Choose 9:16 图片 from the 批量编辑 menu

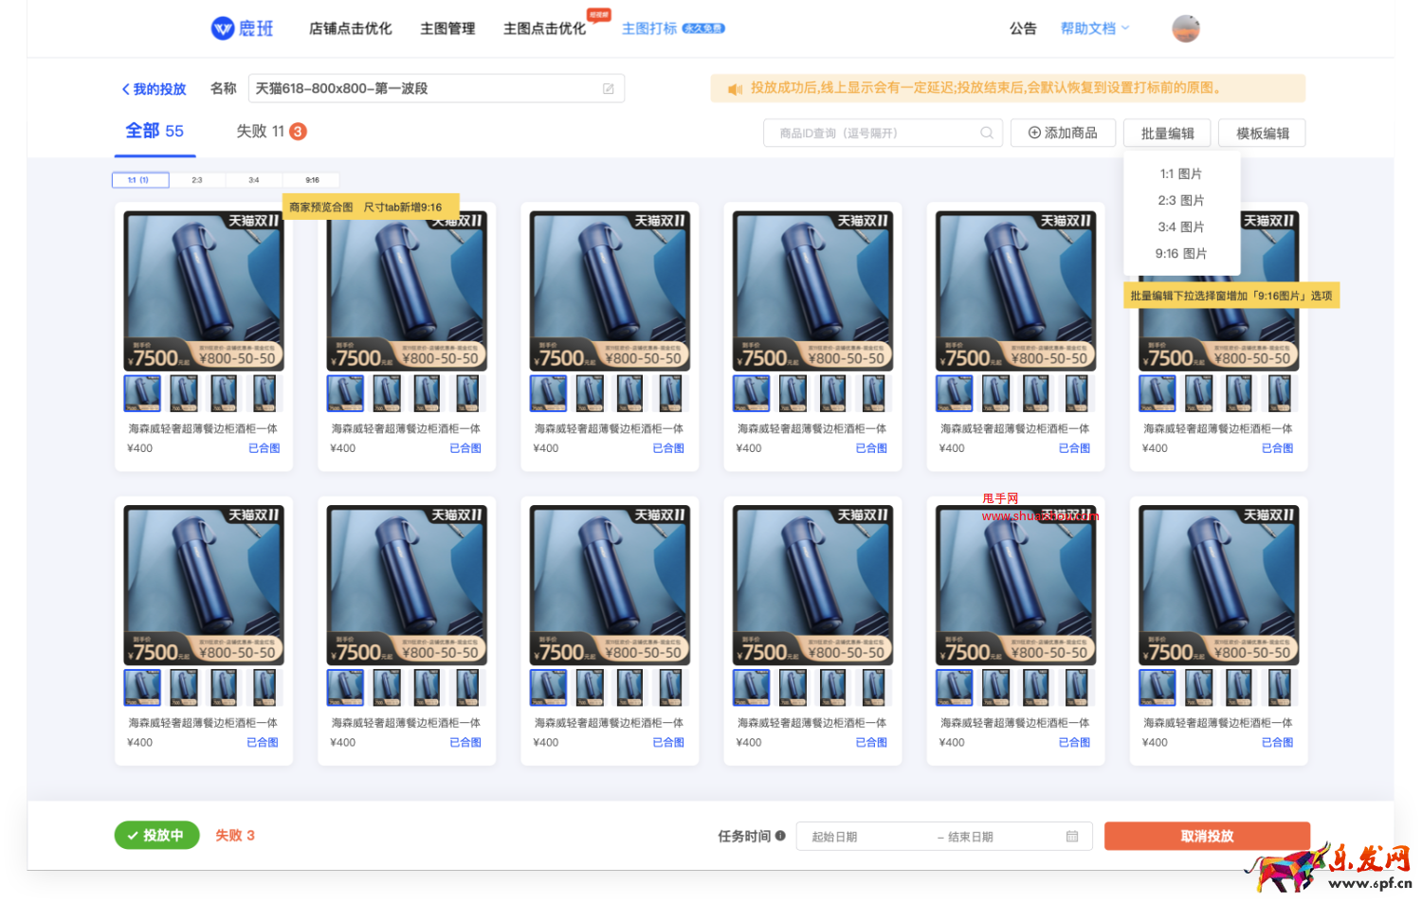coord(1181,254)
